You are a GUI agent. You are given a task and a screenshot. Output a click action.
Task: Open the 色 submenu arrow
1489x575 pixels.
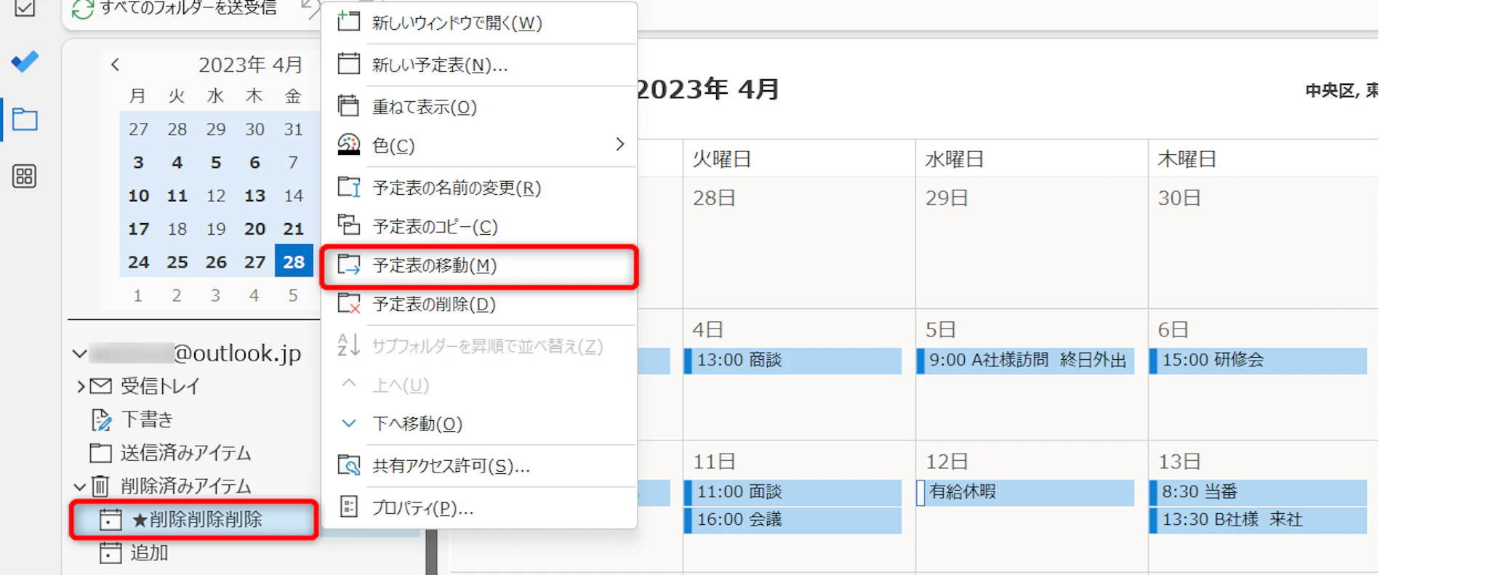pyautogui.click(x=619, y=145)
